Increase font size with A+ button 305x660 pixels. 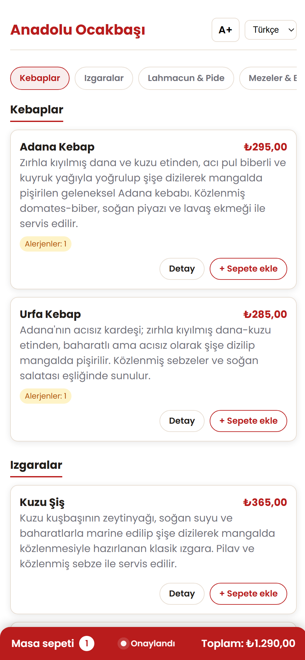pos(226,30)
